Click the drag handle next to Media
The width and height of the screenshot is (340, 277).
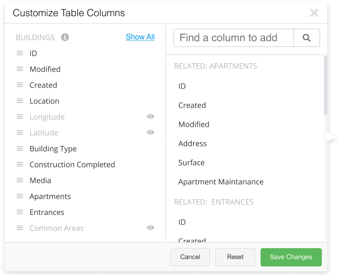[20, 180]
